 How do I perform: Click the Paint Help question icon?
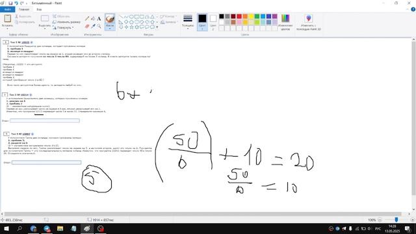[x=413, y=9]
